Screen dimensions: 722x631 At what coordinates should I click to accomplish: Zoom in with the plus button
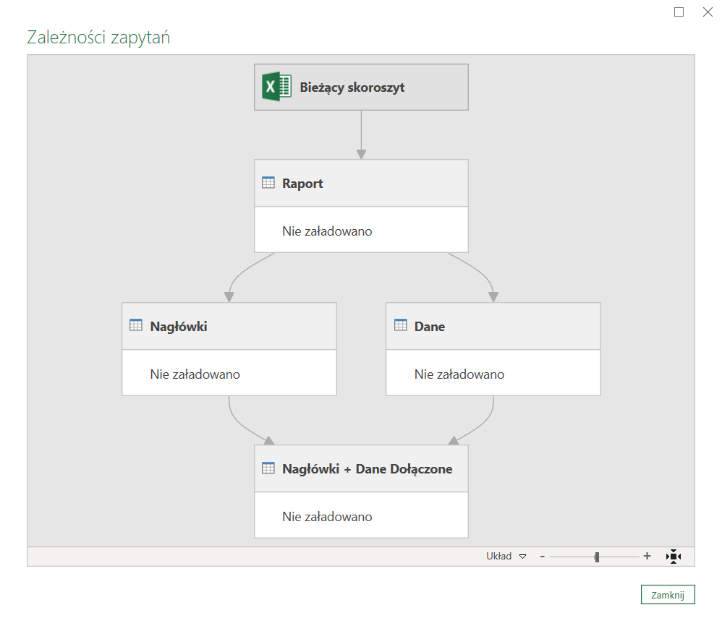click(x=647, y=557)
